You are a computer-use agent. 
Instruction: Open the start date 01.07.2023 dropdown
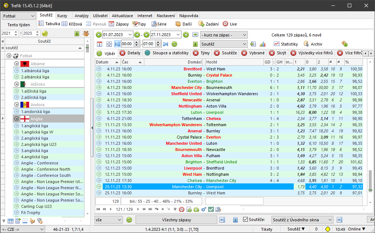pos(130,35)
